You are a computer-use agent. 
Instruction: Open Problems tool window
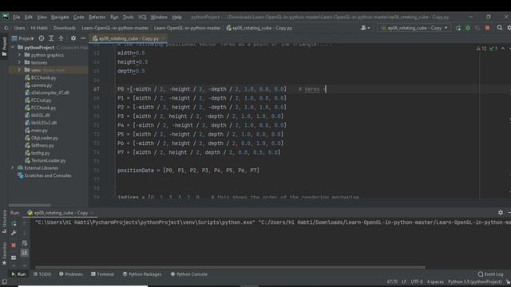(x=71, y=274)
